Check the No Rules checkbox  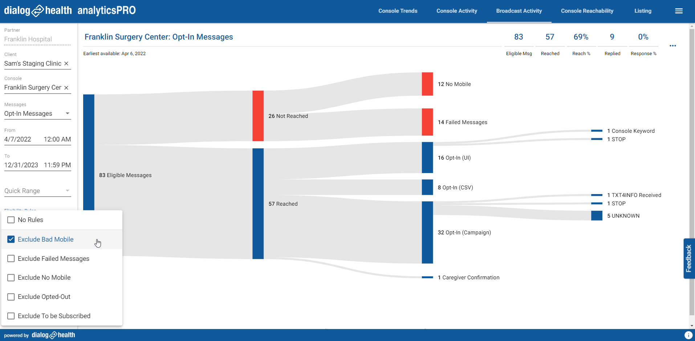(x=11, y=220)
